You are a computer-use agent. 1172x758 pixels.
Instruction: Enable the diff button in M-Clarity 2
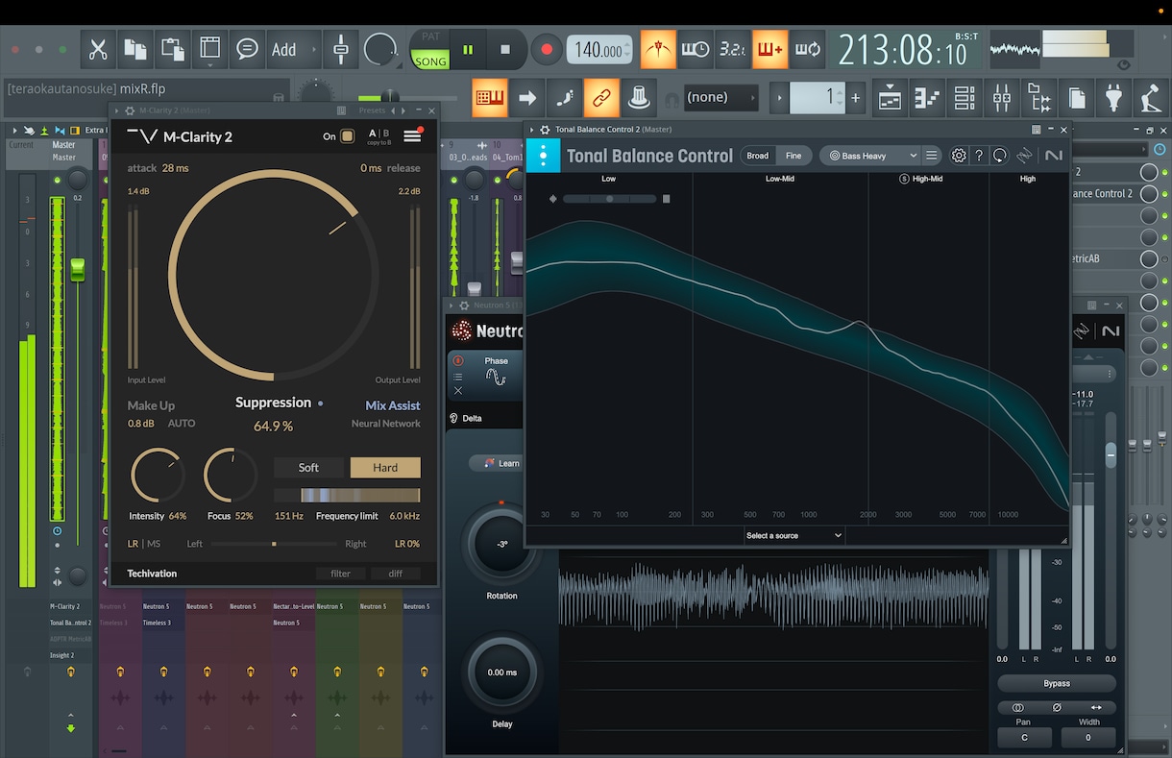(396, 574)
